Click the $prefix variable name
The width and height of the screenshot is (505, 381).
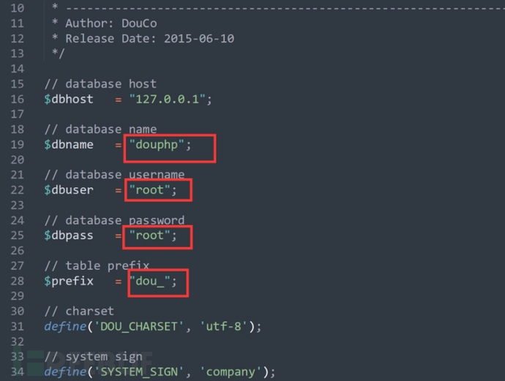click(69, 281)
